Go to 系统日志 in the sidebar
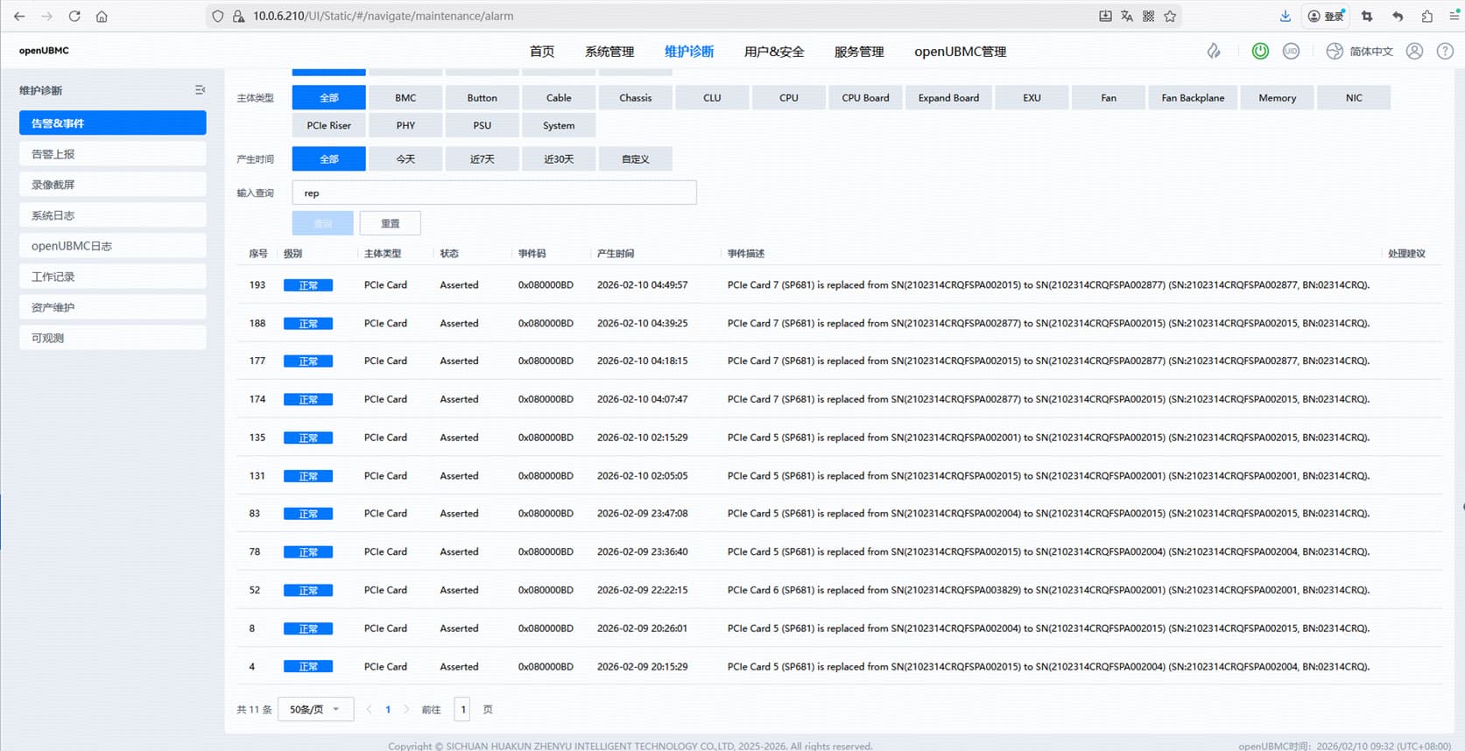This screenshot has width=1465, height=751. click(112, 215)
